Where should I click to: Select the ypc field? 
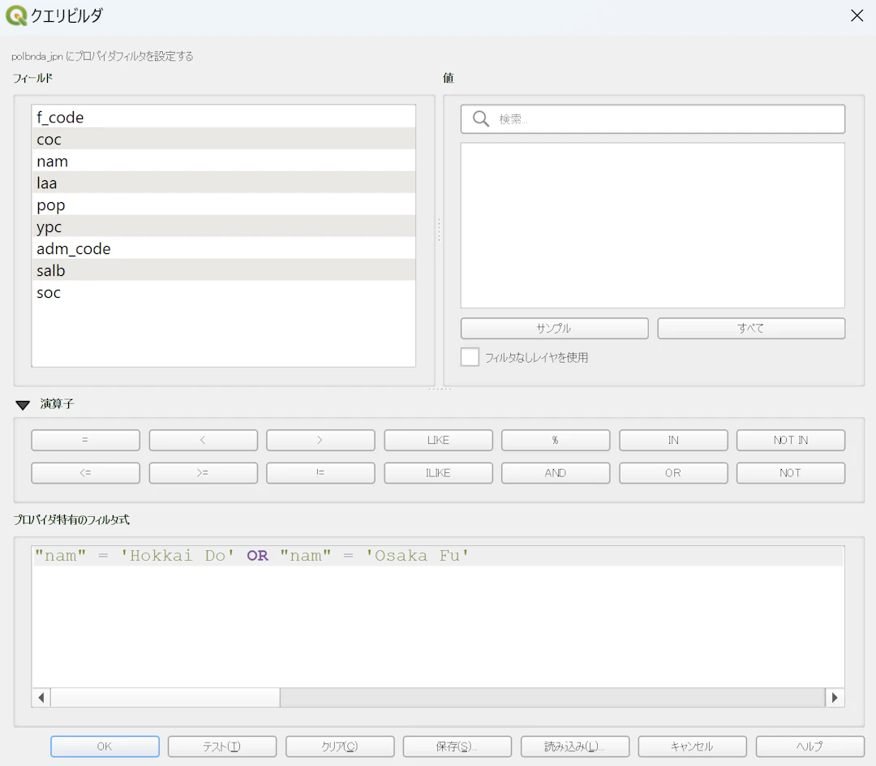(x=224, y=226)
